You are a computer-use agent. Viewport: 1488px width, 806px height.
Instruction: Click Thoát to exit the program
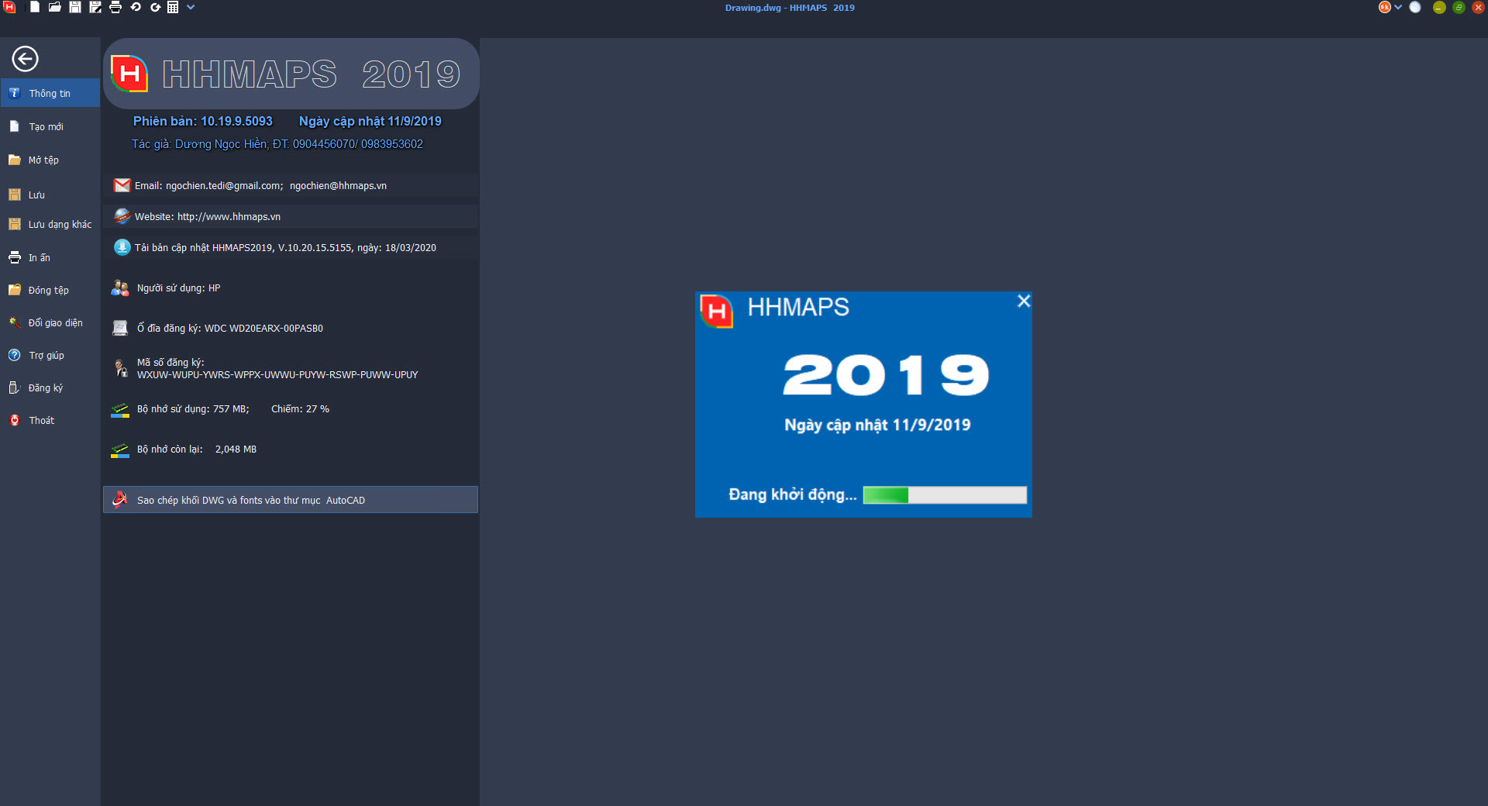[50, 420]
